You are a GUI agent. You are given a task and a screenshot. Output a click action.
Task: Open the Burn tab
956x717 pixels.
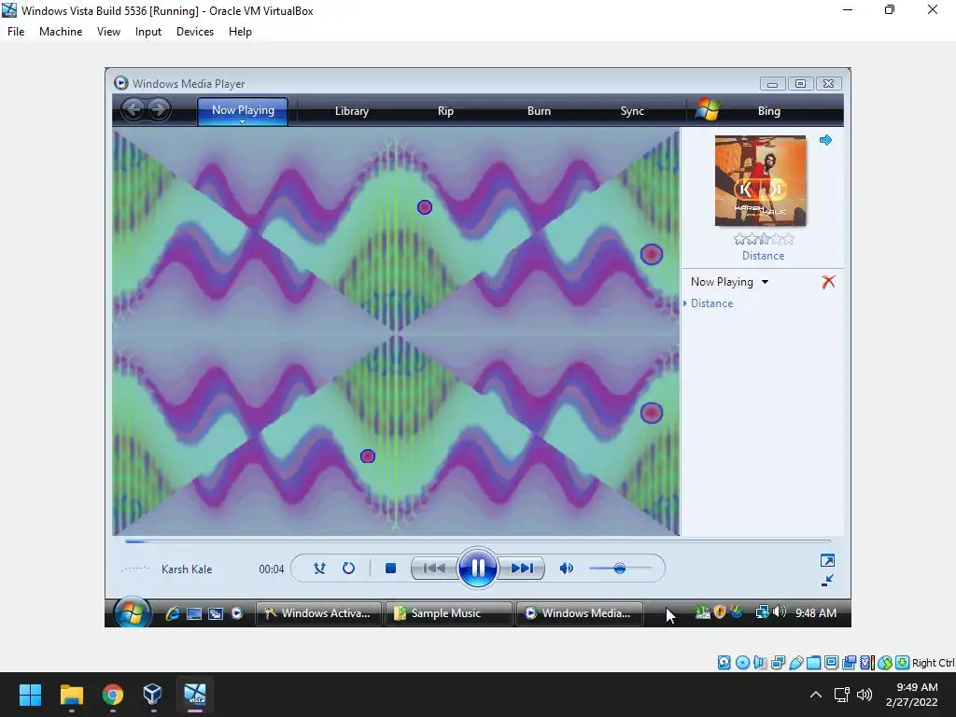[539, 111]
